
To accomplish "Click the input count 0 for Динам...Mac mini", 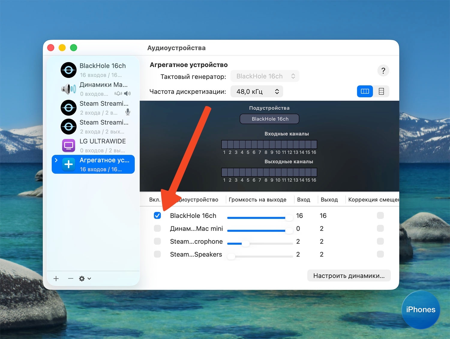I will point(298,228).
